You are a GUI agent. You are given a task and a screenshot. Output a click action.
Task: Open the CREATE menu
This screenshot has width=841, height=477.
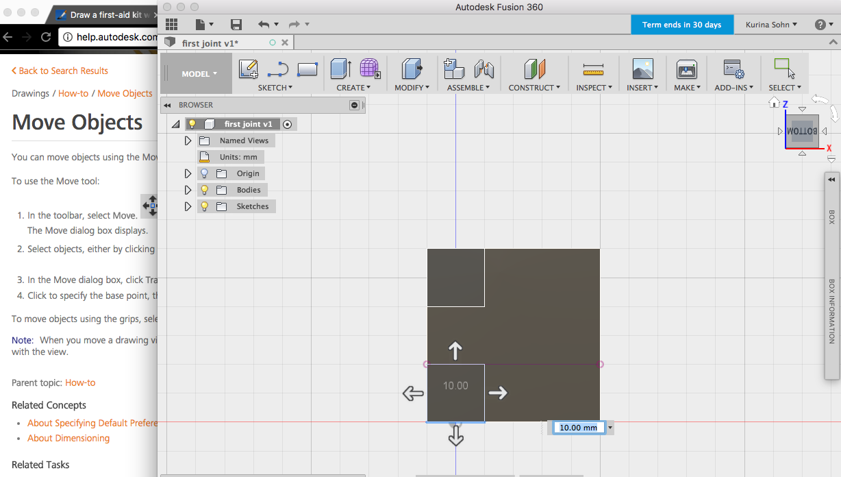tap(353, 88)
